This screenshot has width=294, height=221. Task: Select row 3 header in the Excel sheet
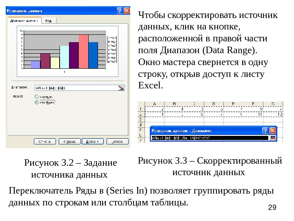pyautogui.click(x=141, y=120)
